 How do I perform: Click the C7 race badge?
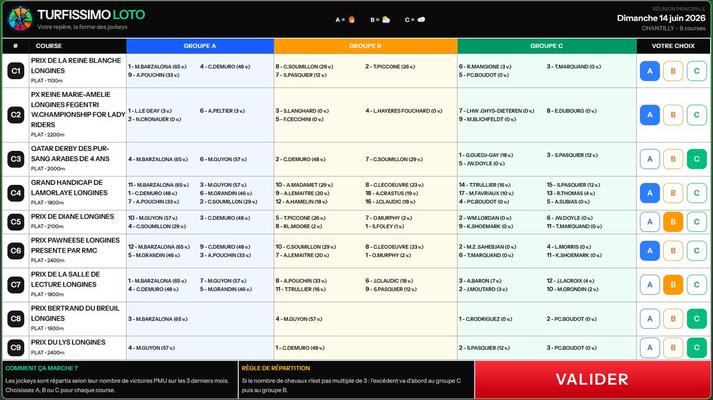click(x=16, y=285)
